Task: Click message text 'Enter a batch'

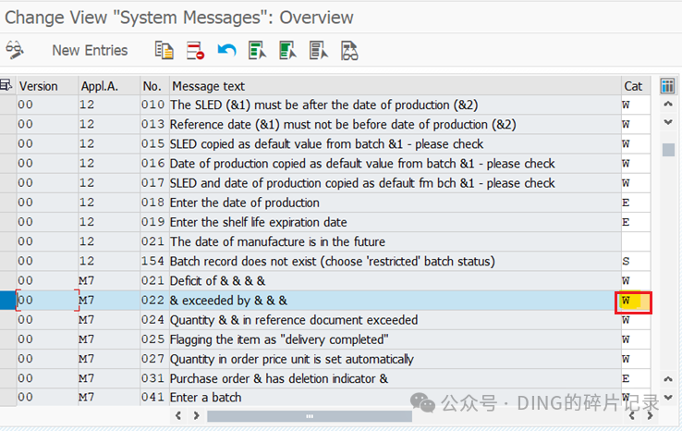Action: [x=205, y=398]
